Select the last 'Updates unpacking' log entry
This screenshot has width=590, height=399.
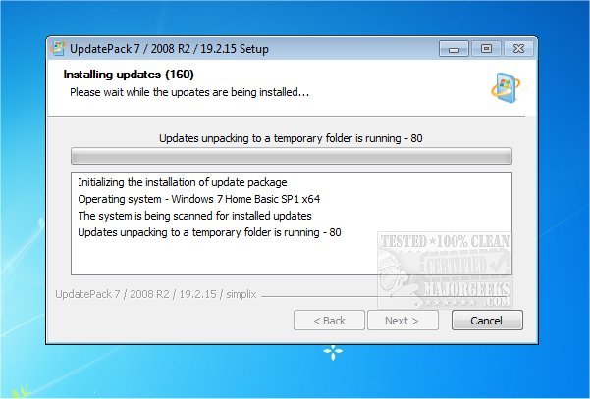click(209, 232)
